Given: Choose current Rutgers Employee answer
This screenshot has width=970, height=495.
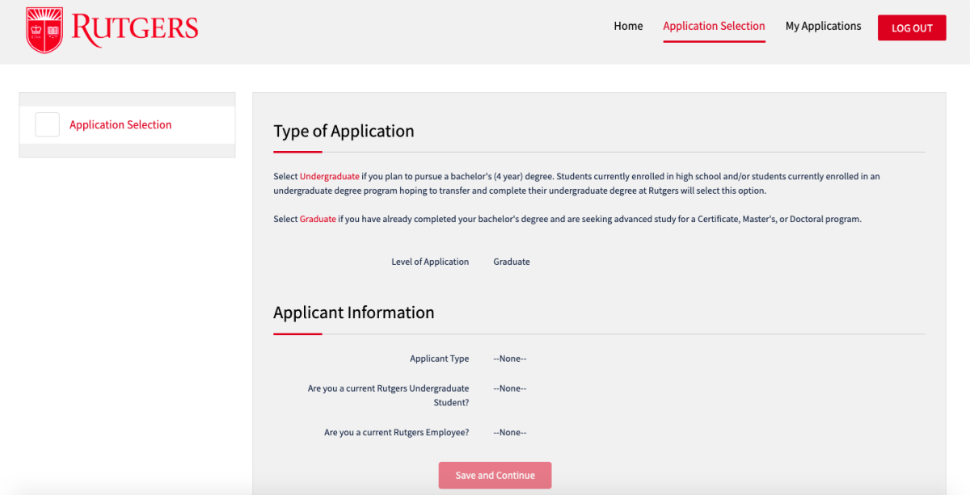Looking at the screenshot, I should point(510,433).
